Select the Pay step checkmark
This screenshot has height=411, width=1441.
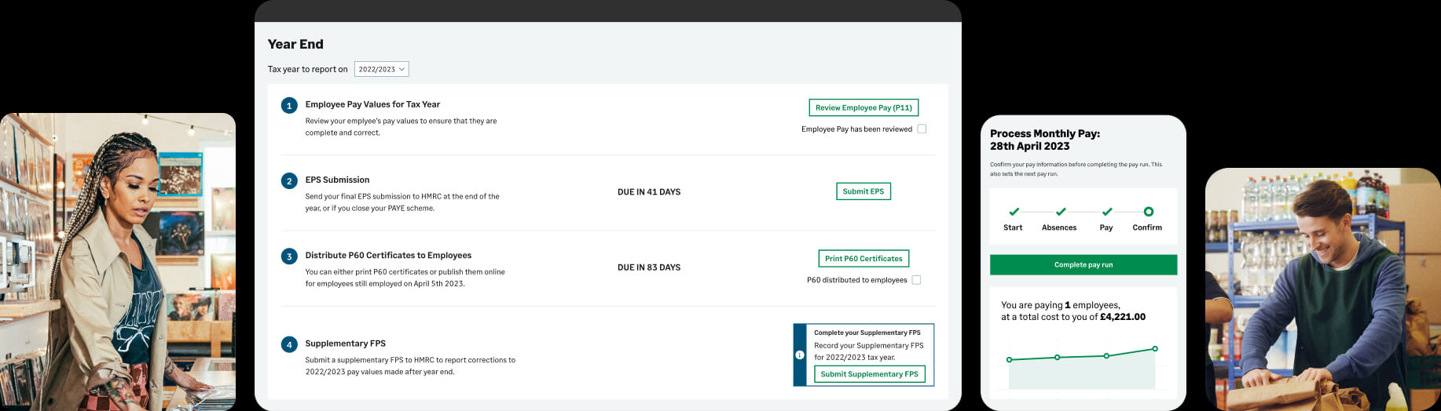[x=1106, y=212]
